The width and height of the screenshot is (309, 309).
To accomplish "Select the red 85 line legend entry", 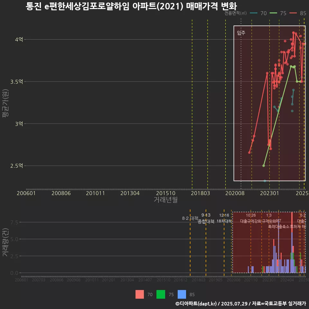I will click(x=298, y=13).
